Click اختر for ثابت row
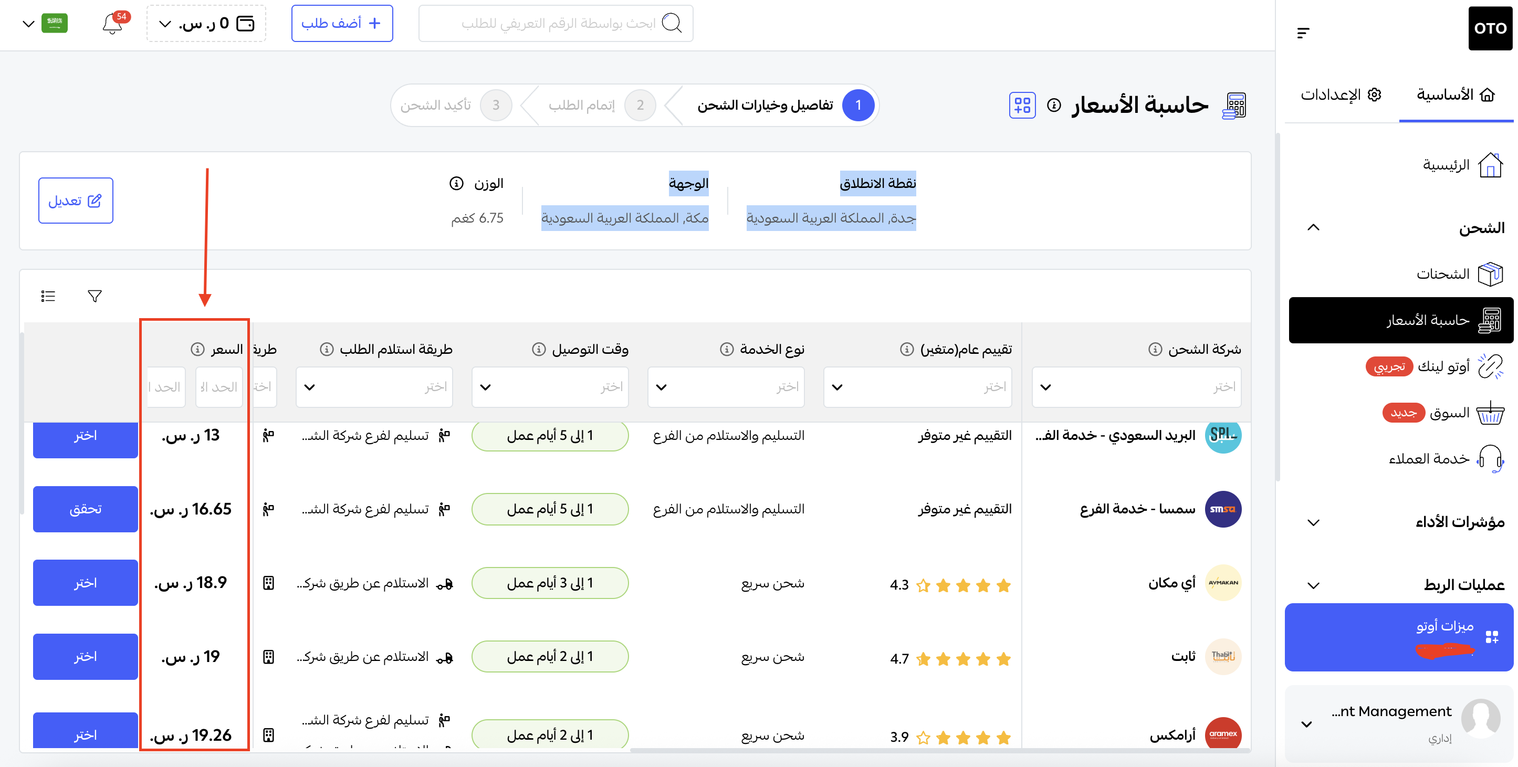1518x767 pixels. point(86,656)
